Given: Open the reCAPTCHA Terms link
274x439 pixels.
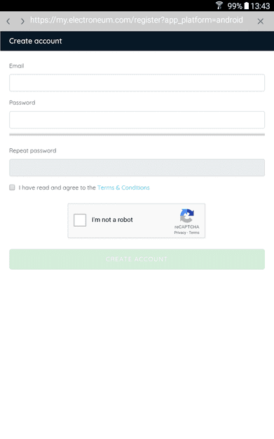Looking at the screenshot, I should (x=194, y=232).
